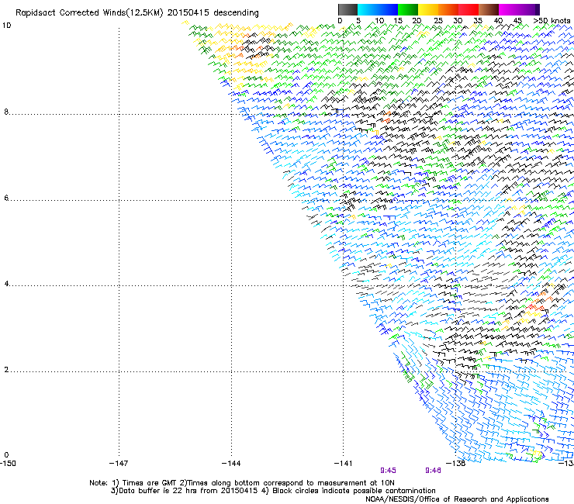
Task: Click 'NOAA/NESDIS/Office of Research and Applications' credit
Action: tap(457, 499)
